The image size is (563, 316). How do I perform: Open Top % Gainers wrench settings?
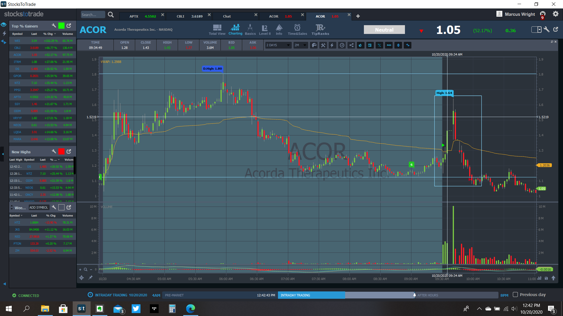[54, 26]
